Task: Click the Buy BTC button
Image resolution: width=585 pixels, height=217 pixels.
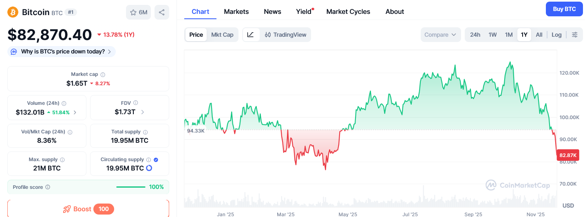Action: pyautogui.click(x=564, y=9)
